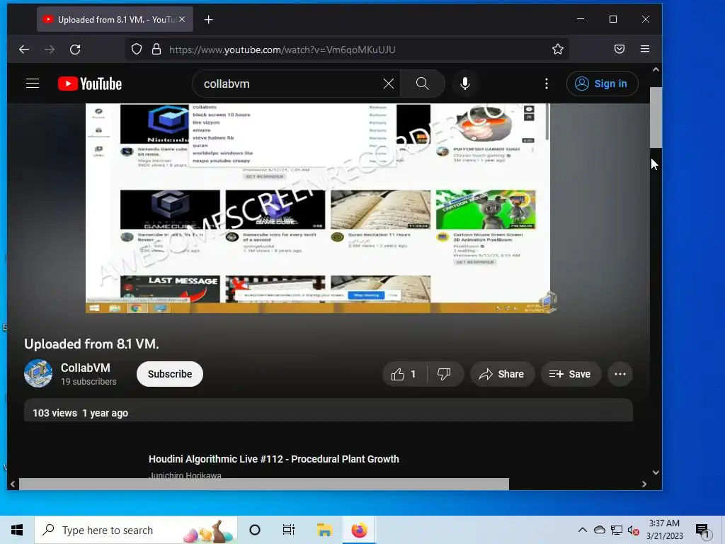Expand the 103 views description box
This screenshot has height=544, width=725.
(328, 411)
